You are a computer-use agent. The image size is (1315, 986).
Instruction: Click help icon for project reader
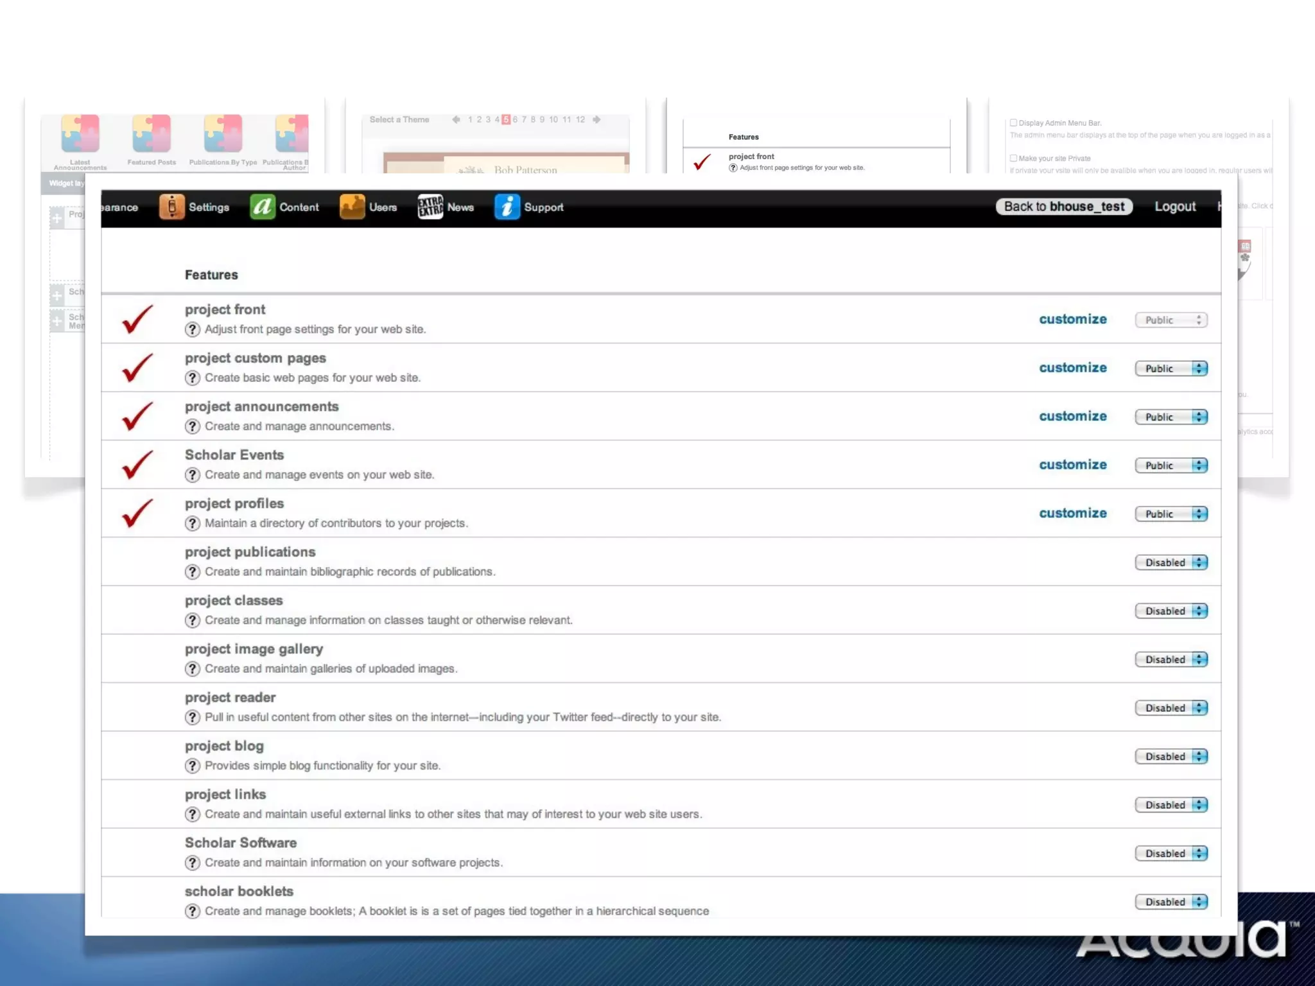[x=192, y=717]
